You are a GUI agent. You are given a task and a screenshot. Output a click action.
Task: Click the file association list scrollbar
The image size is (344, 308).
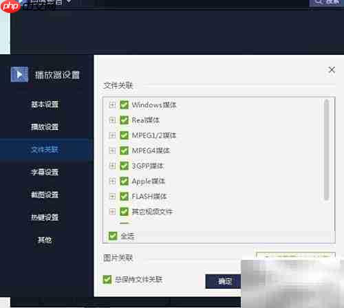click(x=326, y=150)
